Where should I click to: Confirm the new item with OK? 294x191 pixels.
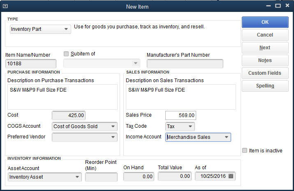coord(265,22)
